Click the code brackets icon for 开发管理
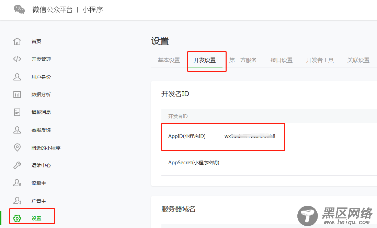Image resolution: width=377 pixels, height=228 pixels. (x=17, y=59)
